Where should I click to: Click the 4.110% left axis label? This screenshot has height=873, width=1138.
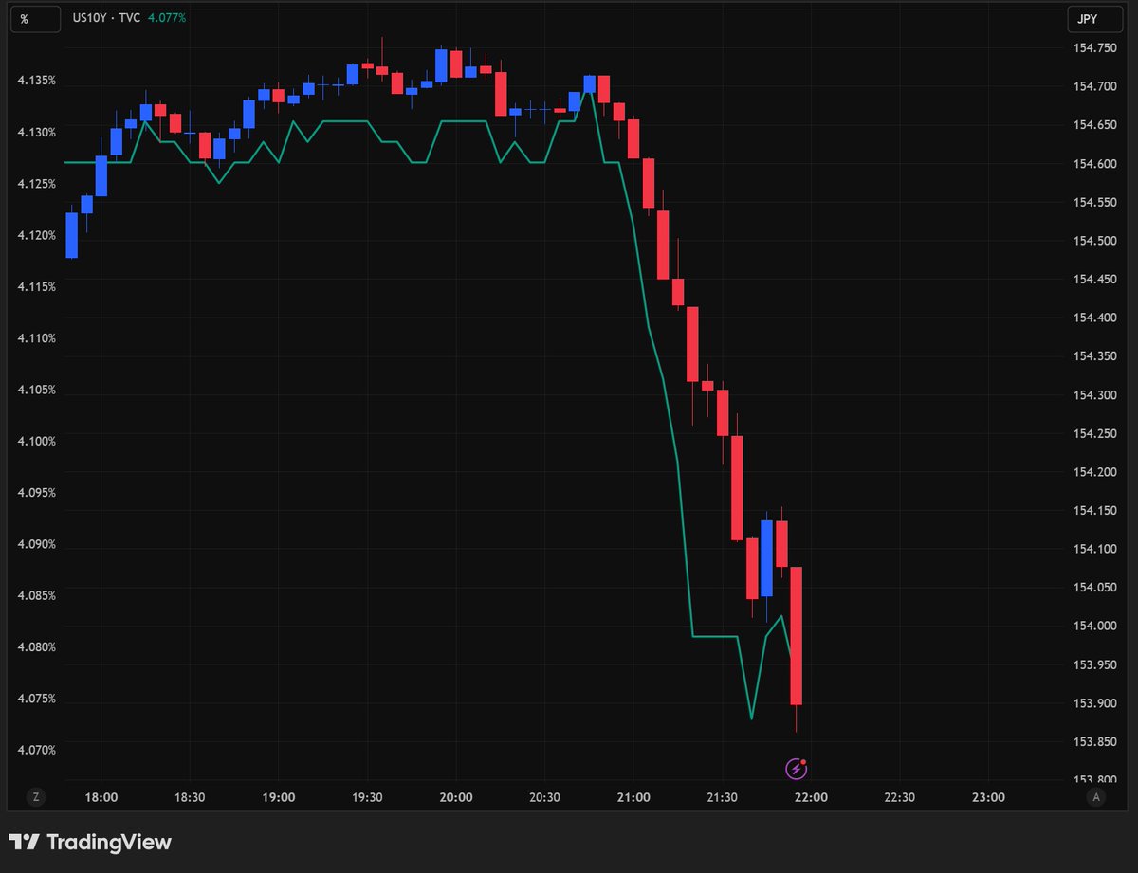click(x=36, y=338)
